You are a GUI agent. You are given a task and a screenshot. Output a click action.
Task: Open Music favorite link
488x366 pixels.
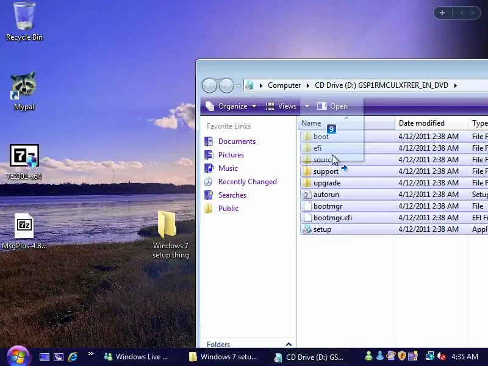pyautogui.click(x=228, y=168)
